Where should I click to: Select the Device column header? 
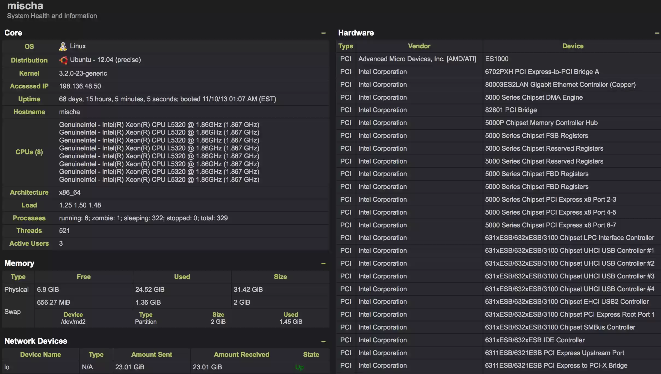click(x=573, y=46)
